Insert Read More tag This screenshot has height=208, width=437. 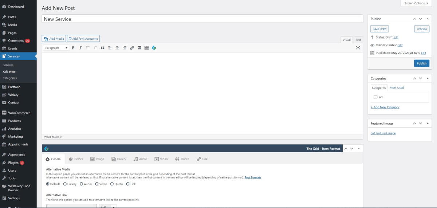tap(139, 48)
